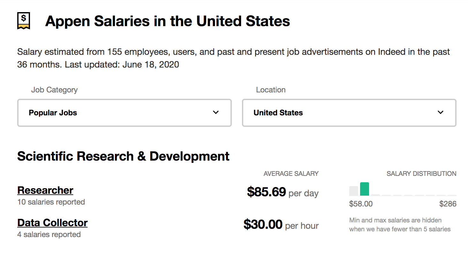Click the Scientific Research & Development heading

click(x=124, y=156)
